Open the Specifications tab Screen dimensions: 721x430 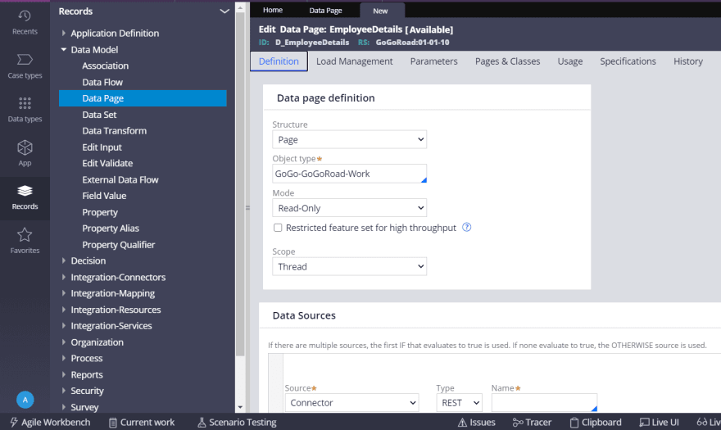tap(628, 61)
